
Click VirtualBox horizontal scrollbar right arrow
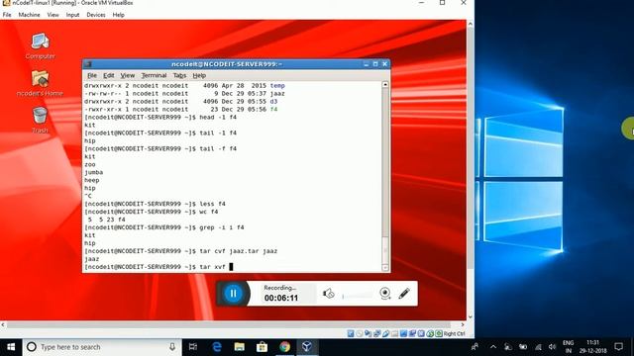(x=463, y=324)
